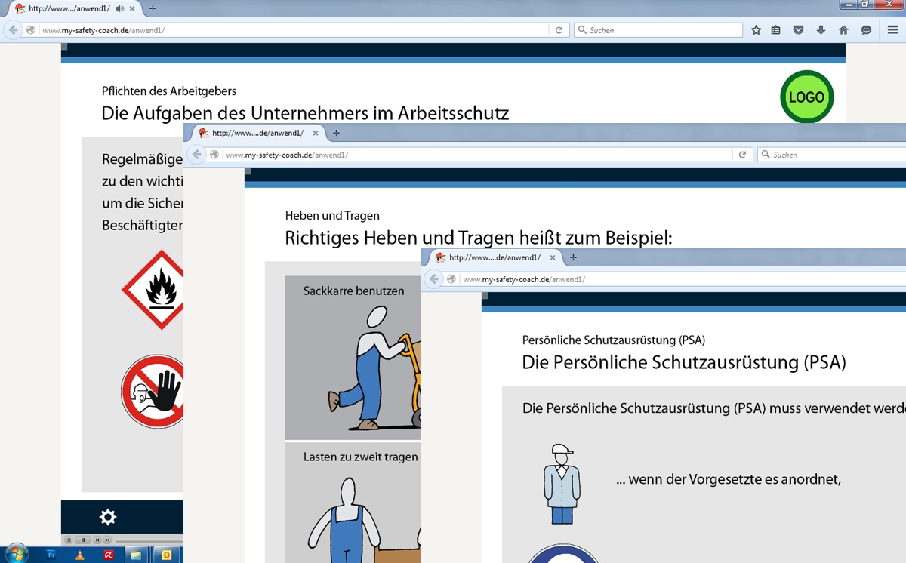Open the Hello chat smiley icon

click(866, 30)
